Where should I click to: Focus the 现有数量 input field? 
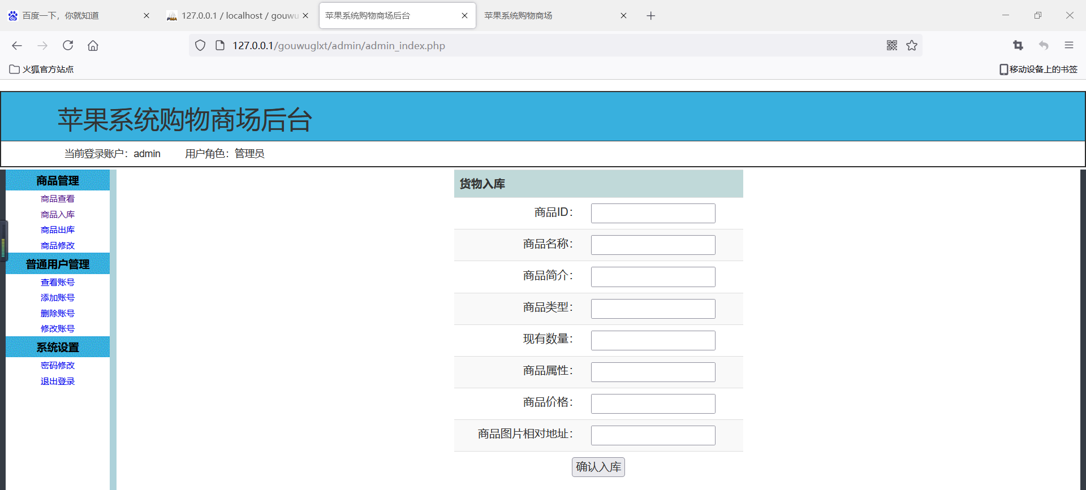point(653,340)
